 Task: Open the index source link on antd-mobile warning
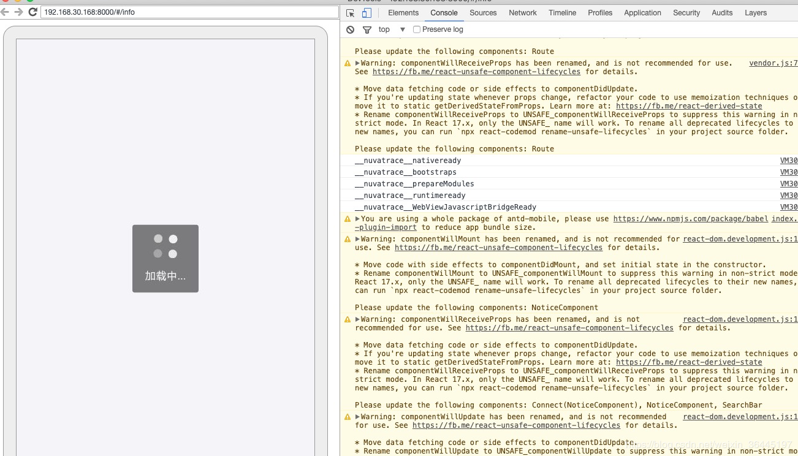pyautogui.click(x=785, y=219)
